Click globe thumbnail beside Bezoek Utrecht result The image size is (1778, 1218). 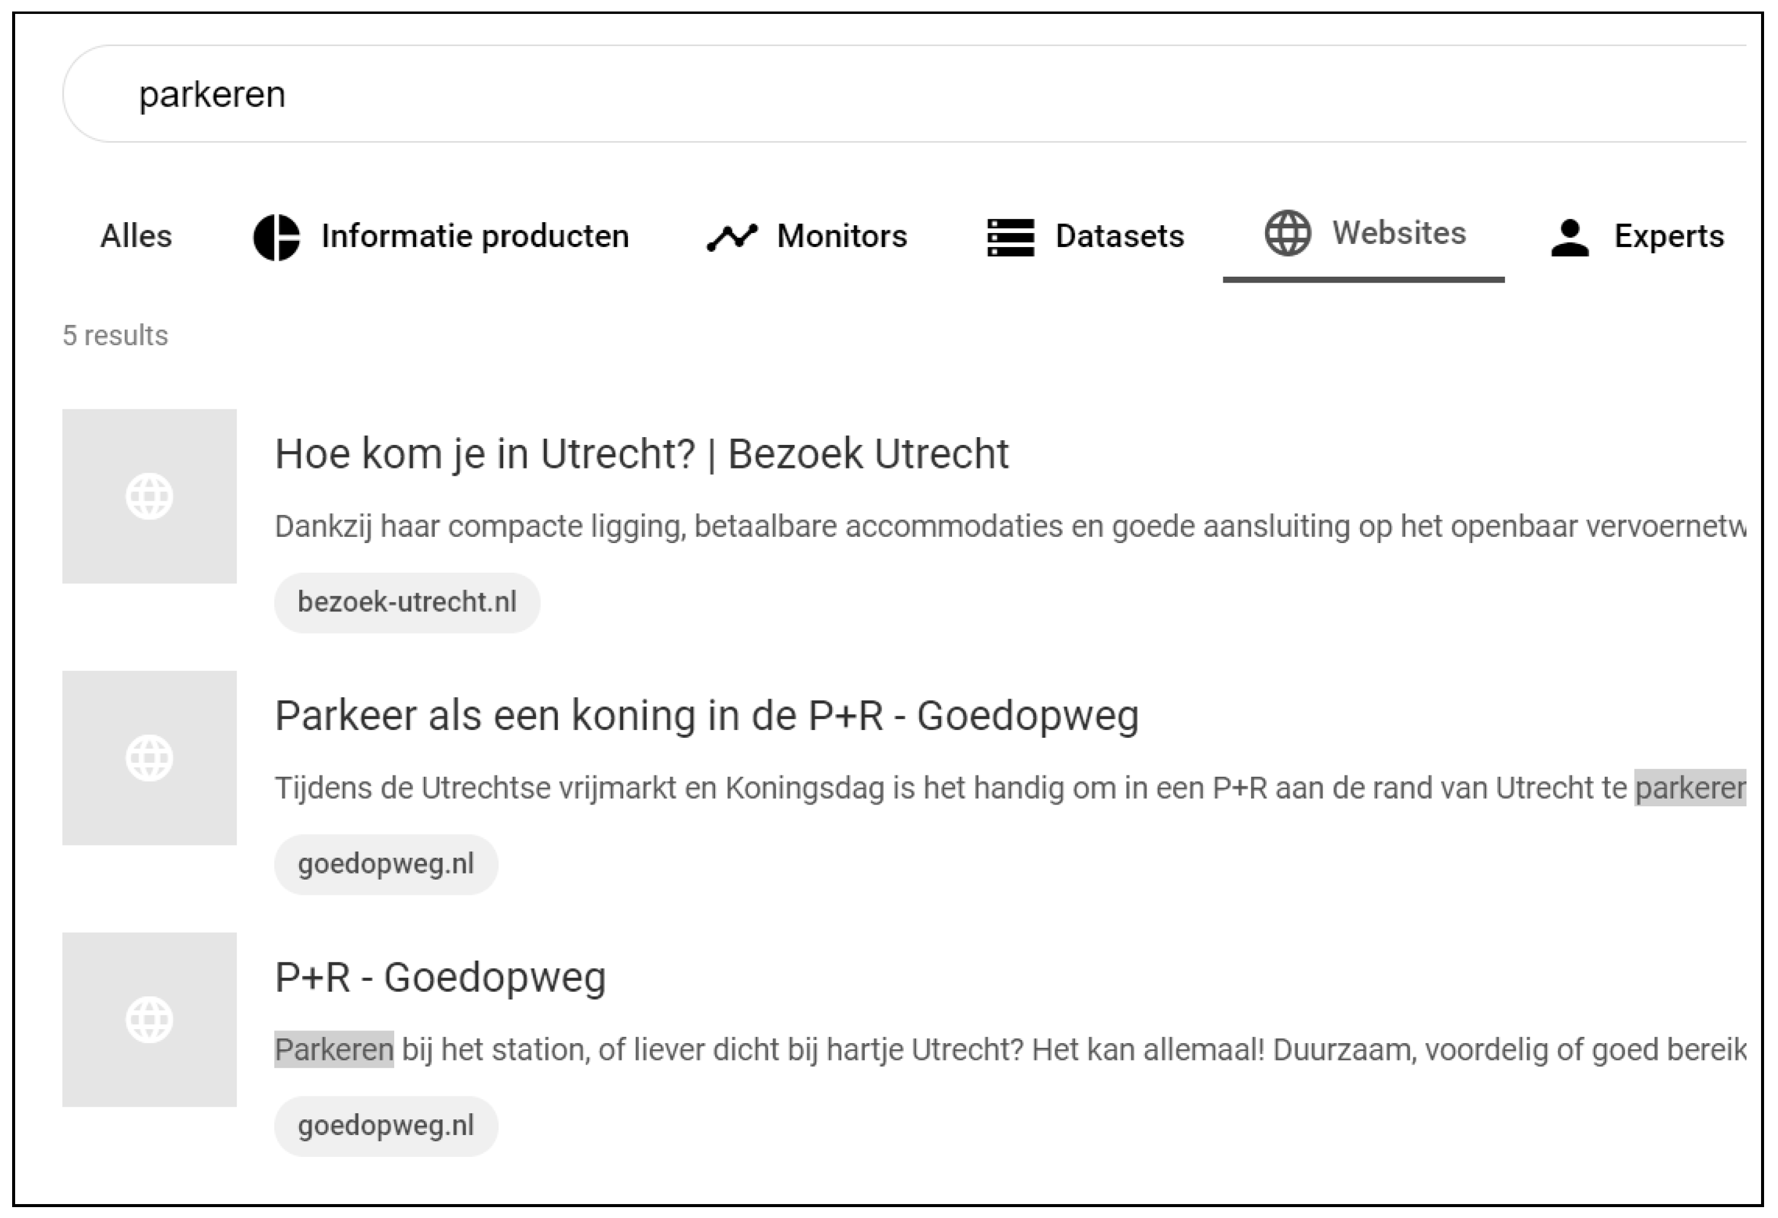[x=149, y=496]
